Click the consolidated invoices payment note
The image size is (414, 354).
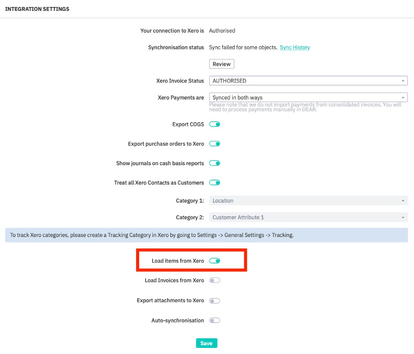coord(305,107)
